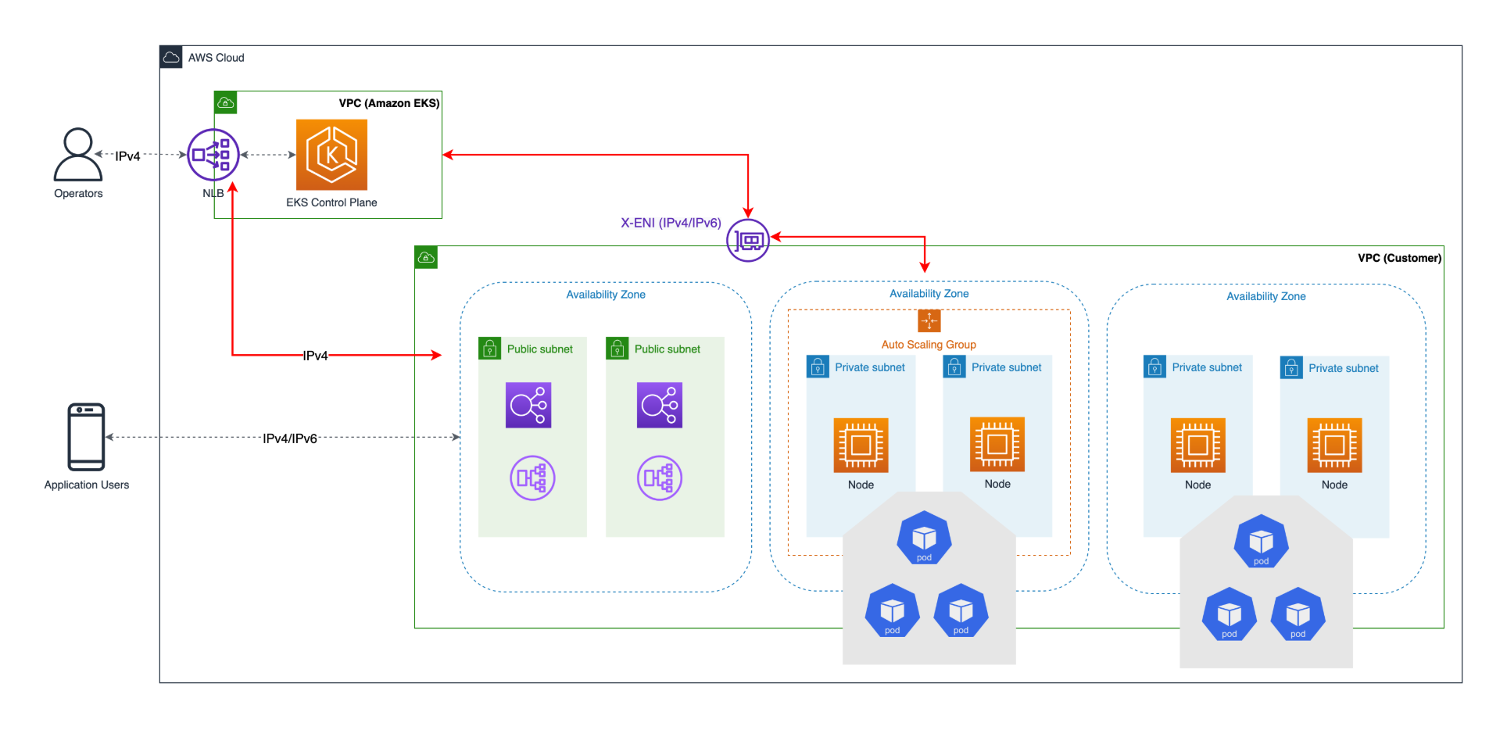Select the NLB load balancer icon

pos(213,155)
